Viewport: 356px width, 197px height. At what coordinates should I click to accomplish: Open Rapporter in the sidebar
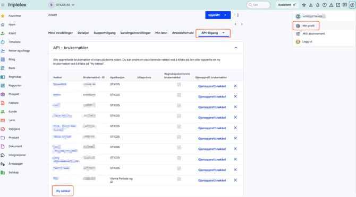[x=15, y=85]
